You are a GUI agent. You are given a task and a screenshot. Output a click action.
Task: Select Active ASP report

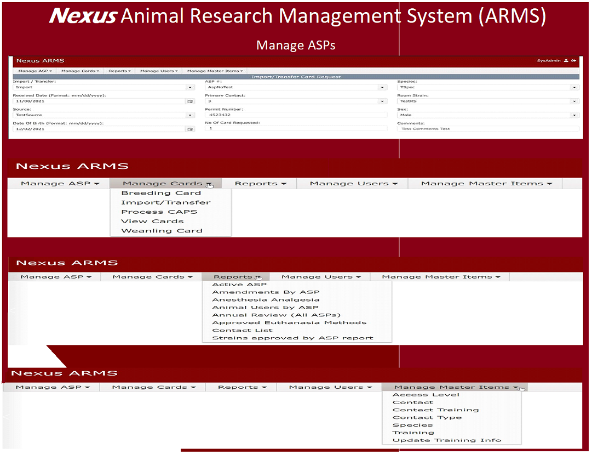tap(239, 285)
